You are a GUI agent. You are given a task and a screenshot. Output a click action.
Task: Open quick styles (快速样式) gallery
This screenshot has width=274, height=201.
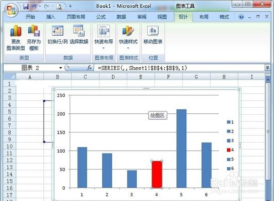pyautogui.click(x=128, y=37)
